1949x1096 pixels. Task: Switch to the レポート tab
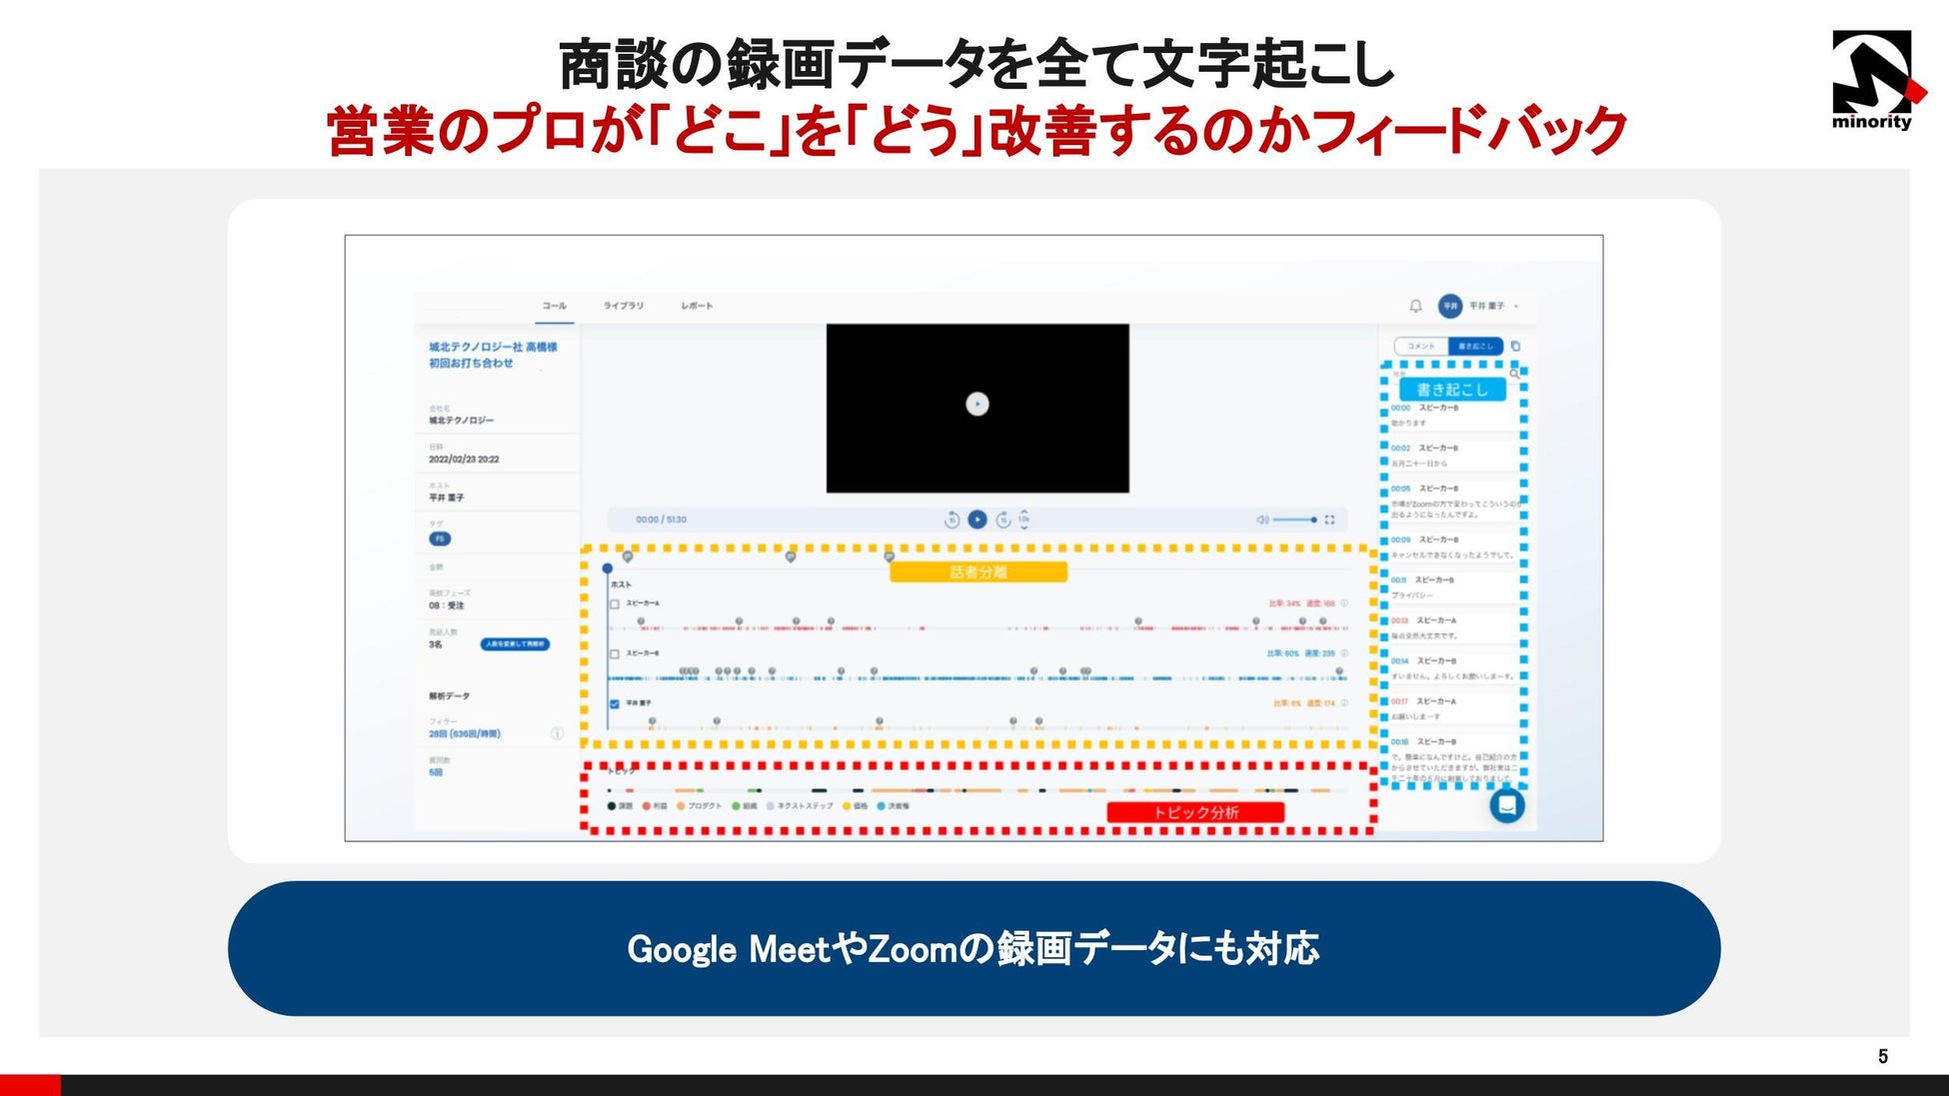click(x=697, y=306)
